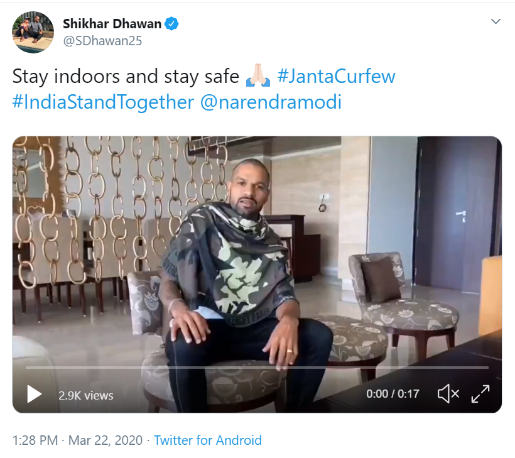Image resolution: width=515 pixels, height=458 pixels.
Task: Click the folded hands emoji
Action: coord(258,76)
